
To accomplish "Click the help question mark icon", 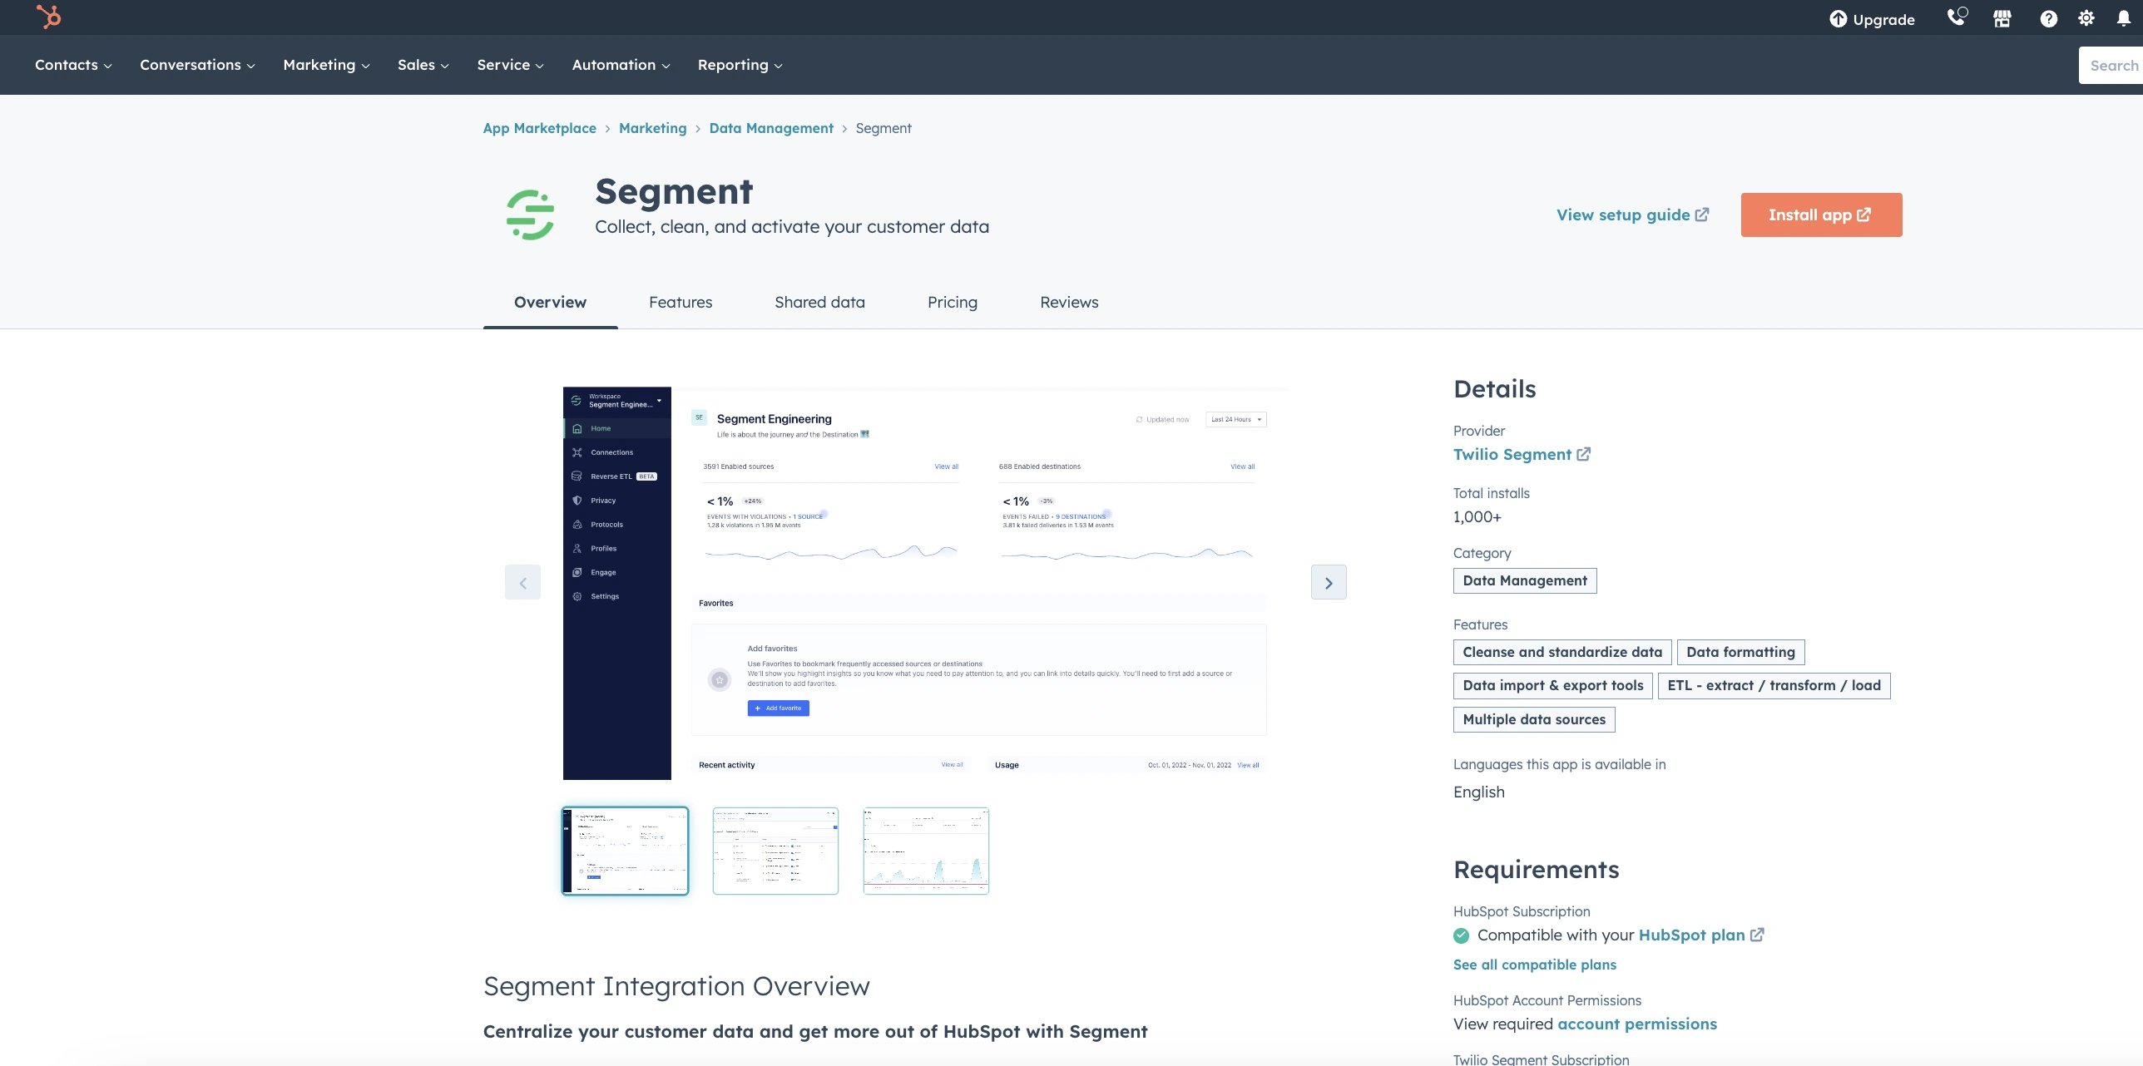I will 2048,18.
